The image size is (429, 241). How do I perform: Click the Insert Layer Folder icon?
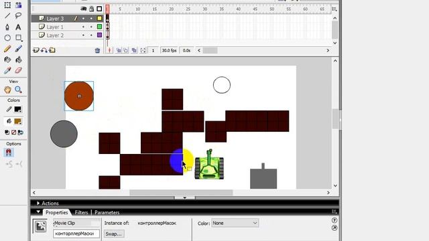click(52, 50)
